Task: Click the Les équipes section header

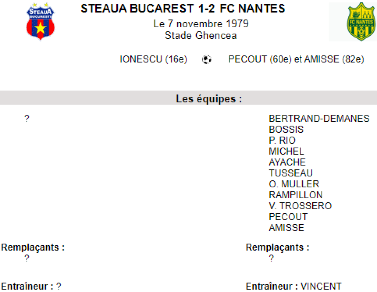Action: pos(209,99)
